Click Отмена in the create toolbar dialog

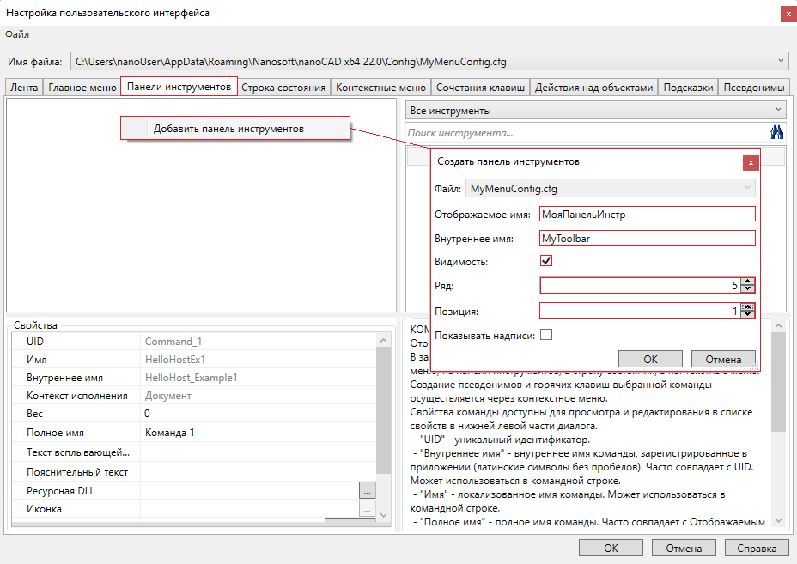722,359
